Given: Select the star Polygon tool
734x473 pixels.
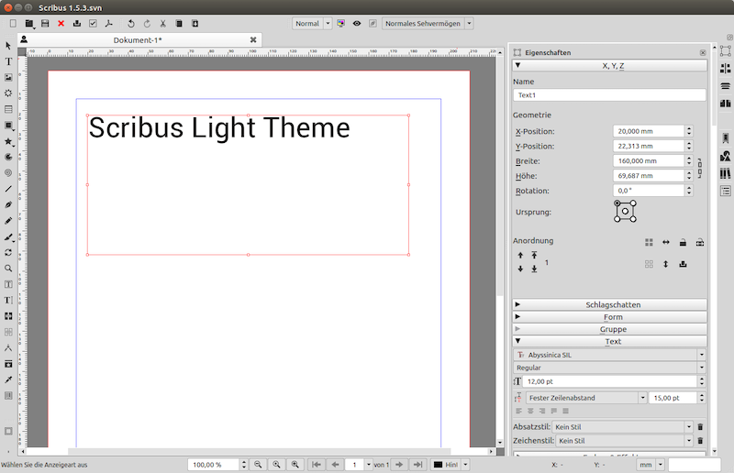Looking at the screenshot, I should tap(8, 141).
